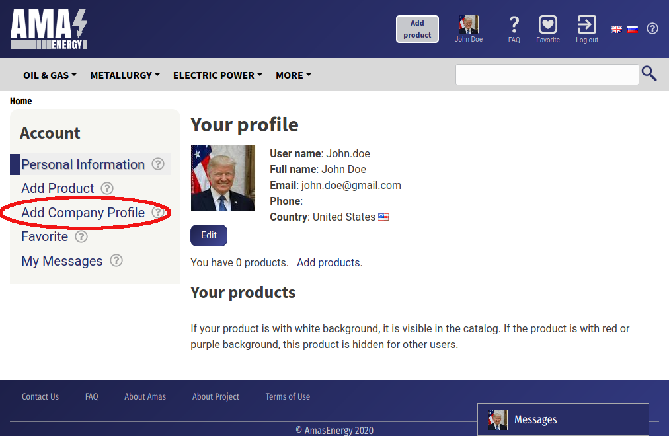Expand the ELECTRIC POWER dropdown menu

click(217, 75)
